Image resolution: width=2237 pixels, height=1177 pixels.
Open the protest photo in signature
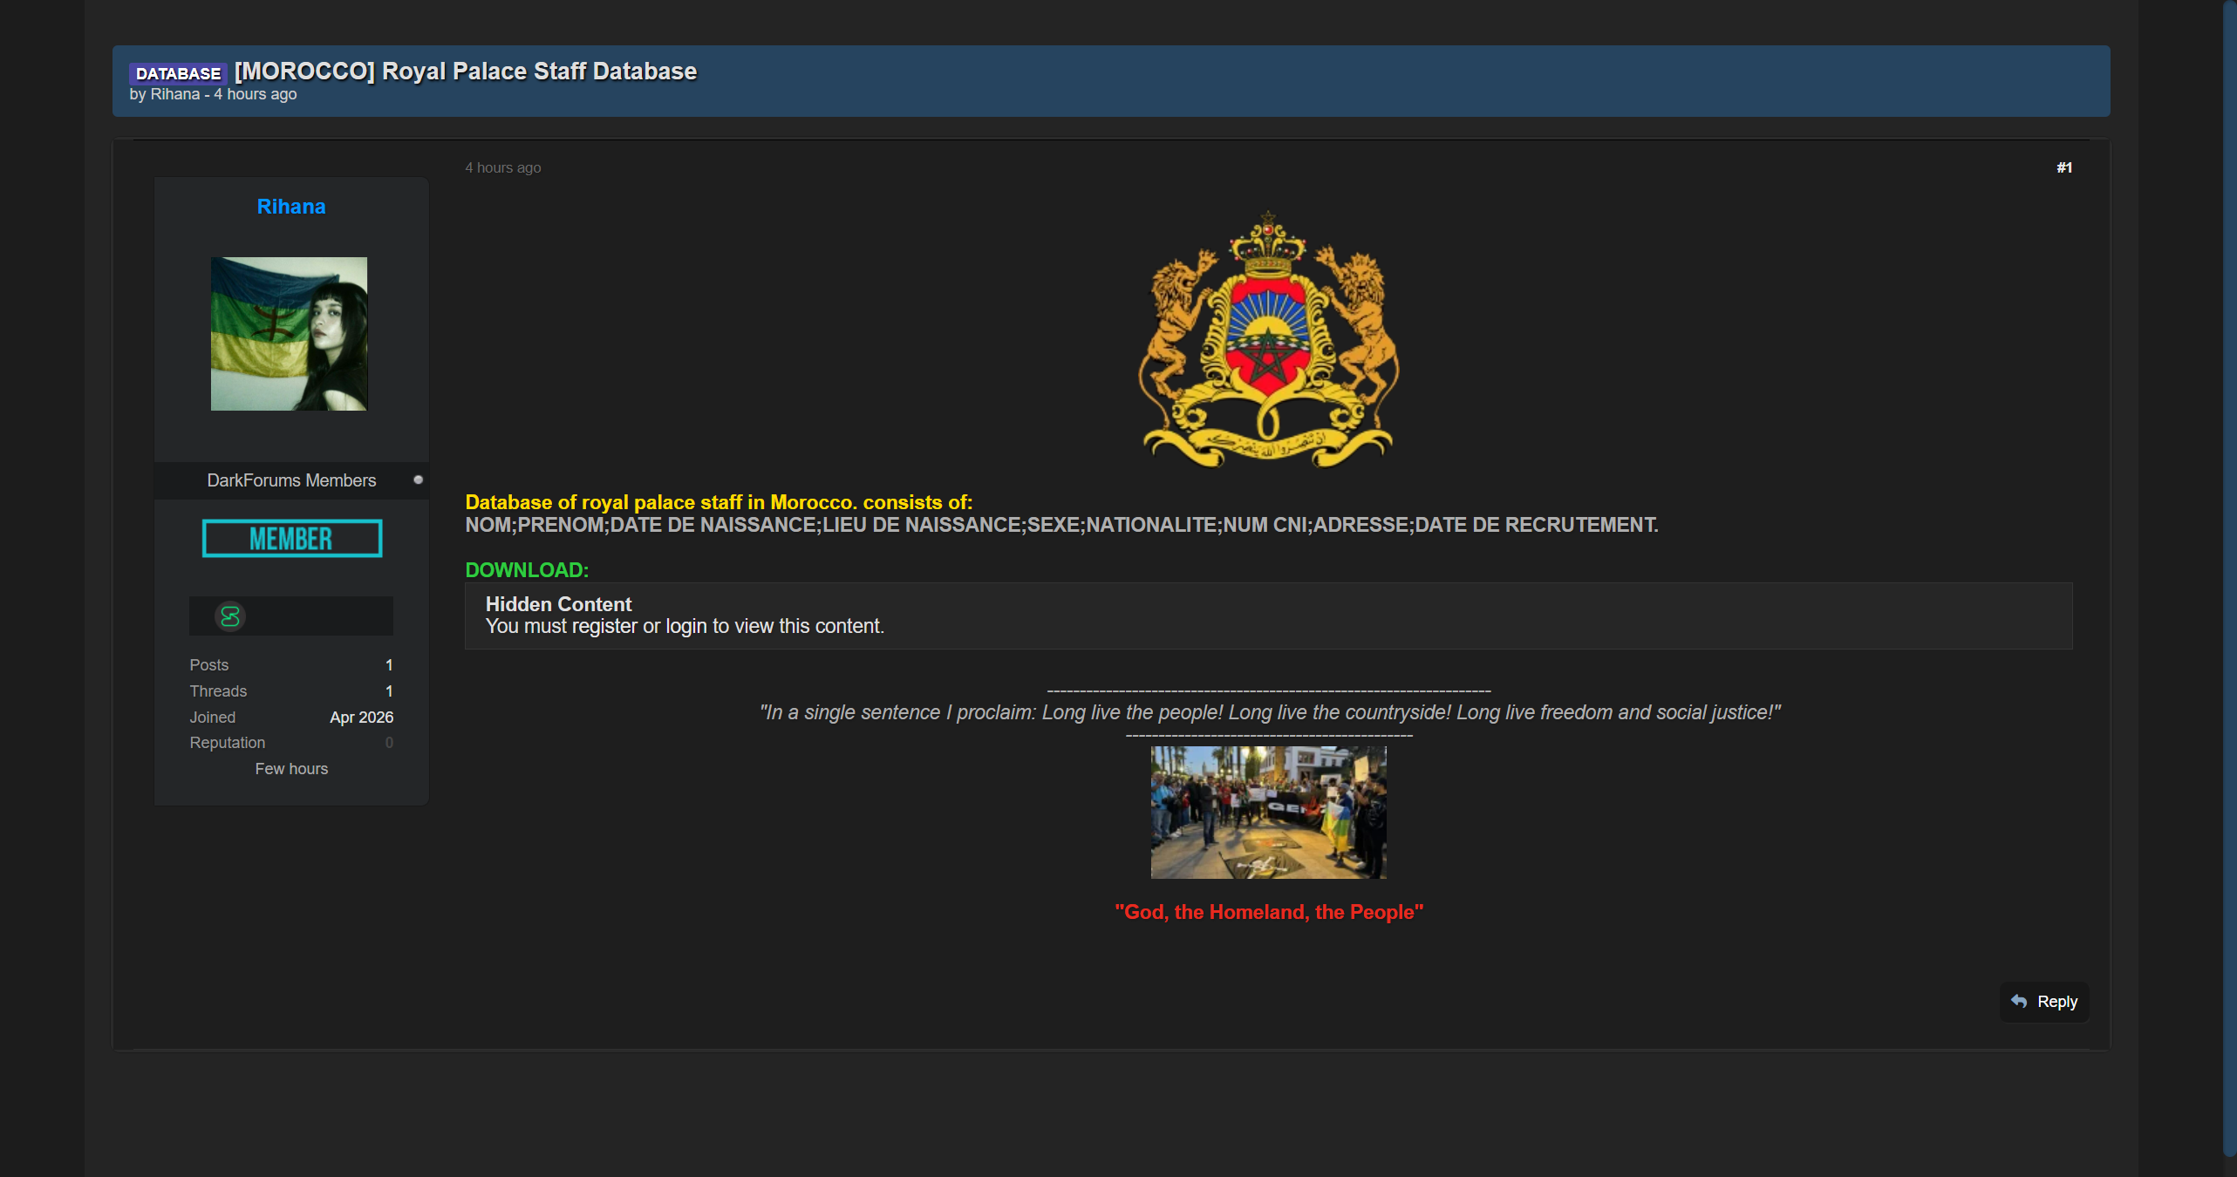coord(1268,812)
